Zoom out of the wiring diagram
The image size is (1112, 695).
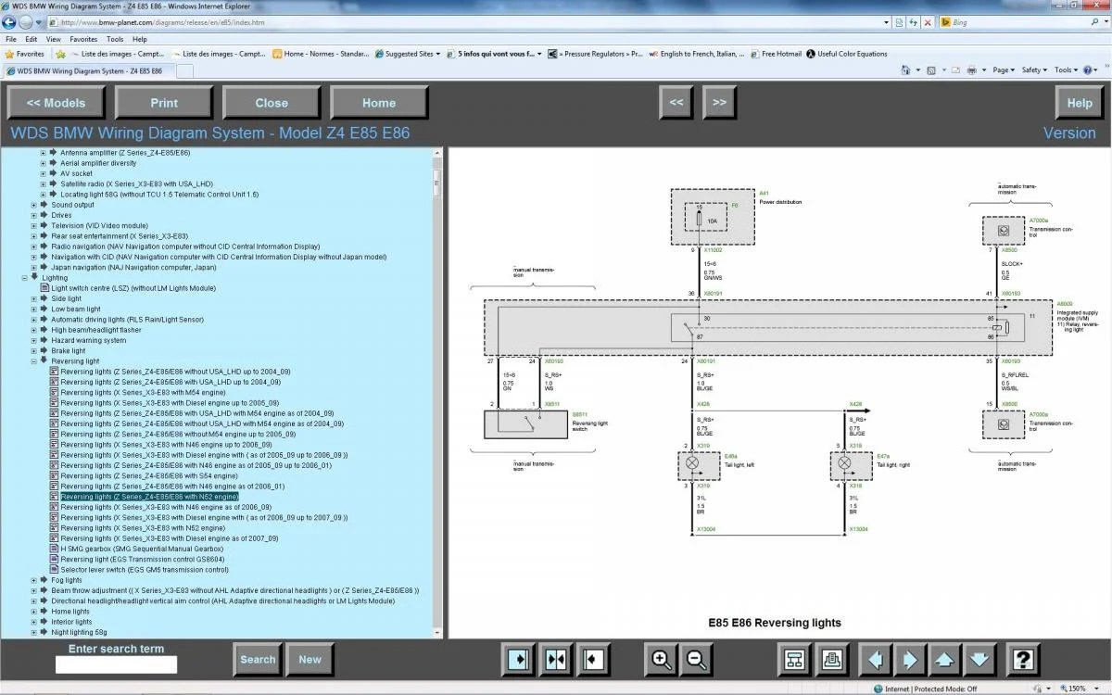[x=696, y=660]
